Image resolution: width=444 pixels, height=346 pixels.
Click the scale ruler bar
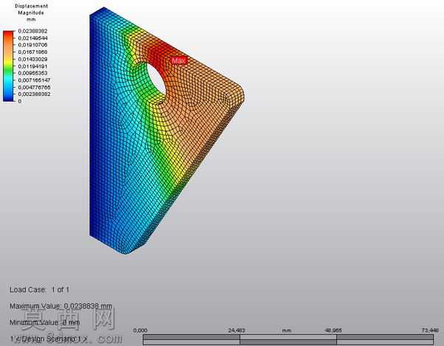pyautogui.click(x=288, y=340)
